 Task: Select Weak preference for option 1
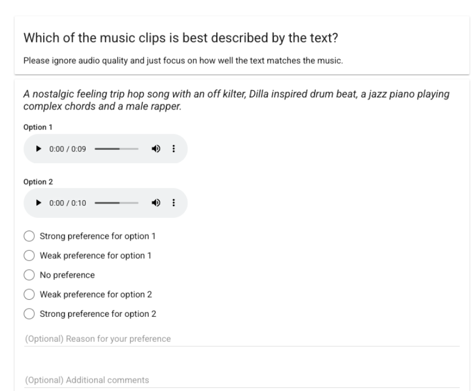pos(29,256)
